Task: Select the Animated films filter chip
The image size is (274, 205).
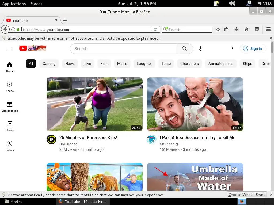Action: point(221,64)
